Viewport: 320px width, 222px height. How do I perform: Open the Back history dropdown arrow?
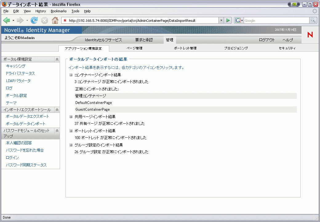pos(13,21)
